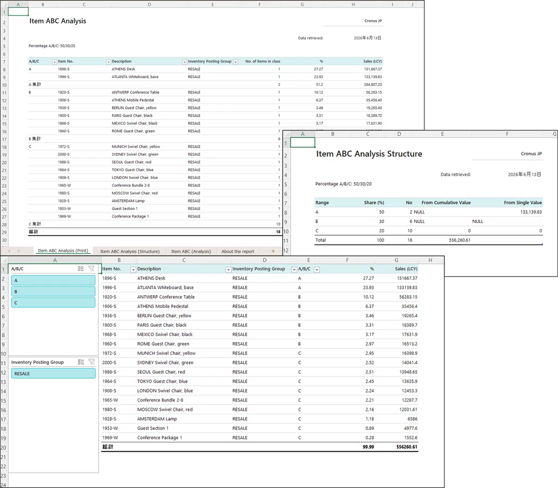Switch to Item ABC (Analysis) tab
The height and width of the screenshot is (488, 558).
pyautogui.click(x=191, y=251)
